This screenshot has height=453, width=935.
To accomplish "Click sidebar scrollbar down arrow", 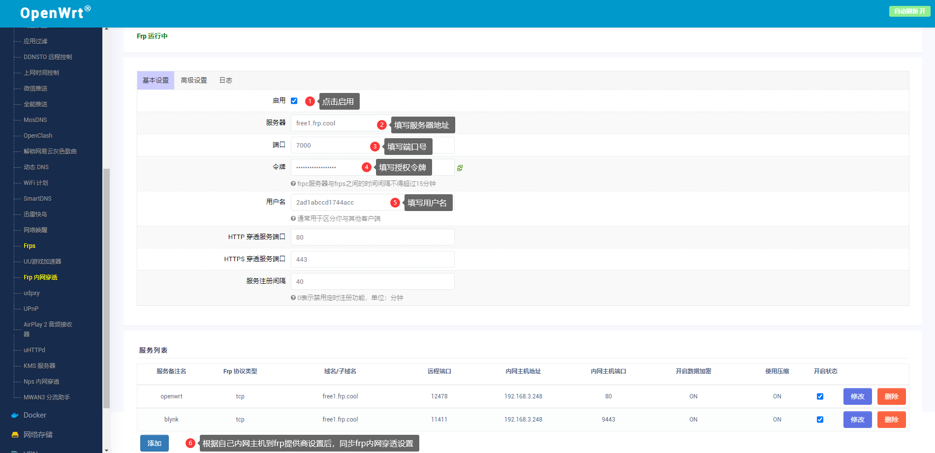I will [106, 450].
